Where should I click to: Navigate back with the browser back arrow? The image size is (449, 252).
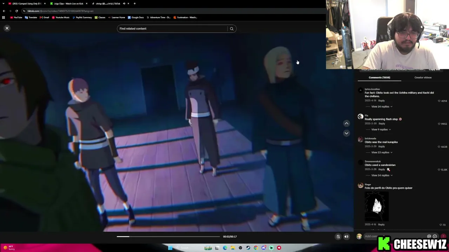tap(4, 11)
